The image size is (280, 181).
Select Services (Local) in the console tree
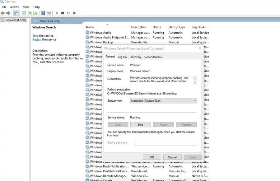click(x=16, y=20)
